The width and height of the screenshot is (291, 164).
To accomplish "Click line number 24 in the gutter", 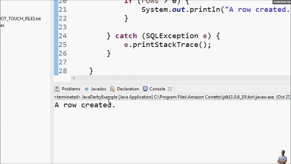I will coord(63,36).
